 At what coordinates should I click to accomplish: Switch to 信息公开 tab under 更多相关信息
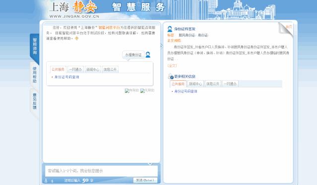(213, 84)
